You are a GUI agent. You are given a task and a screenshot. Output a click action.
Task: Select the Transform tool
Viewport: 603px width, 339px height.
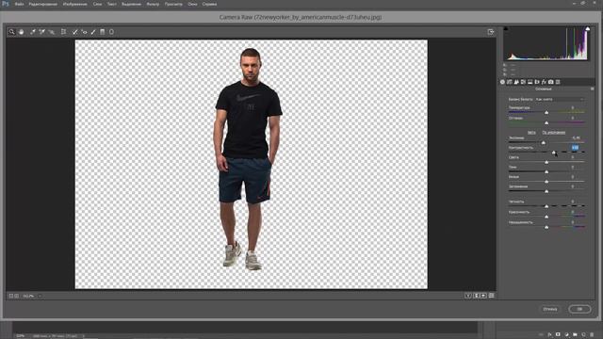63,32
